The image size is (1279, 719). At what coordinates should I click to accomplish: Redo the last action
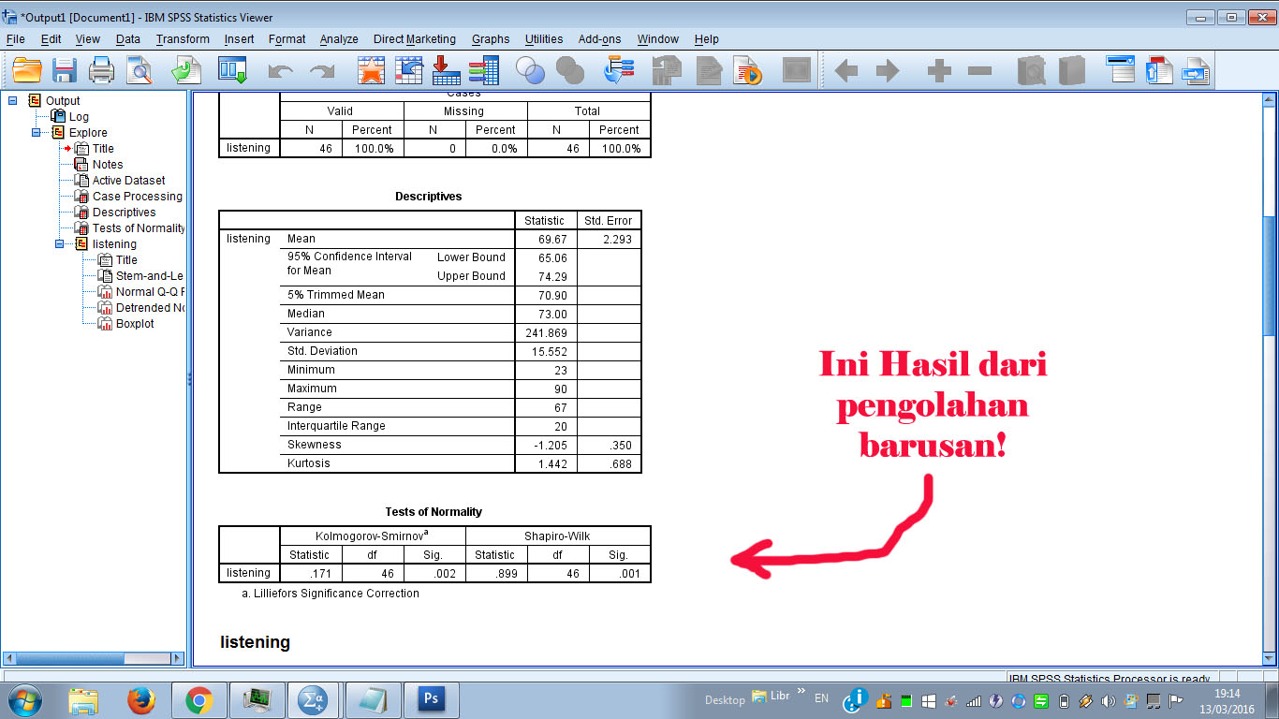click(319, 69)
